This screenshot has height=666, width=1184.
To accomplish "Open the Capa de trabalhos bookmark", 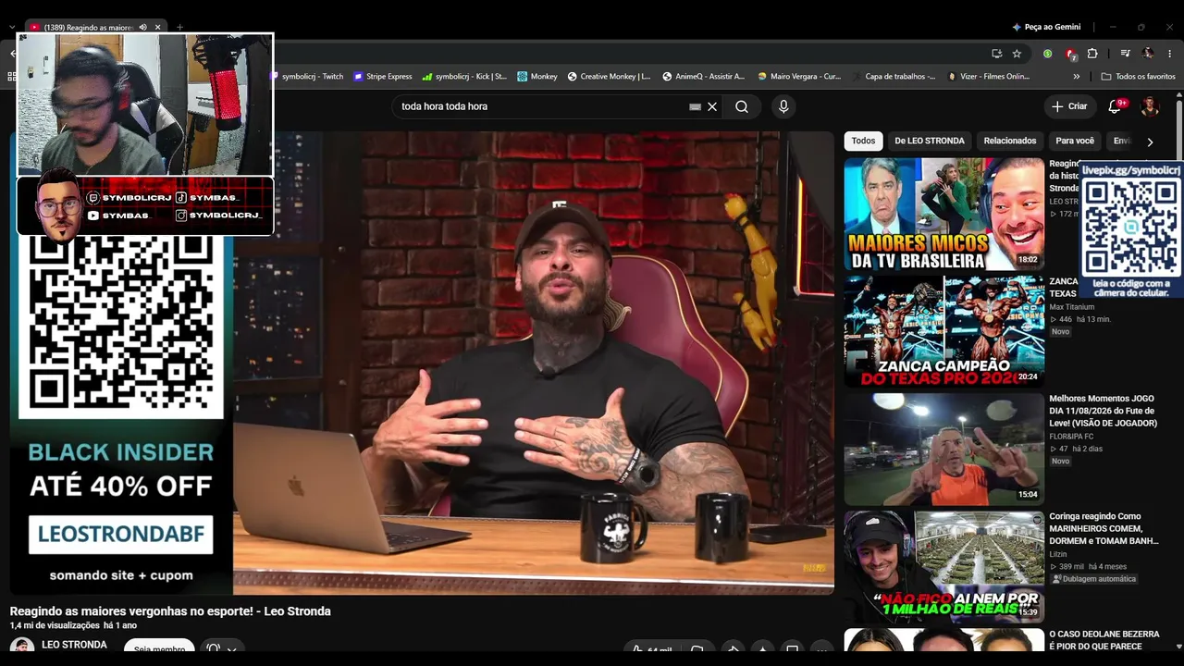I will tap(894, 77).
